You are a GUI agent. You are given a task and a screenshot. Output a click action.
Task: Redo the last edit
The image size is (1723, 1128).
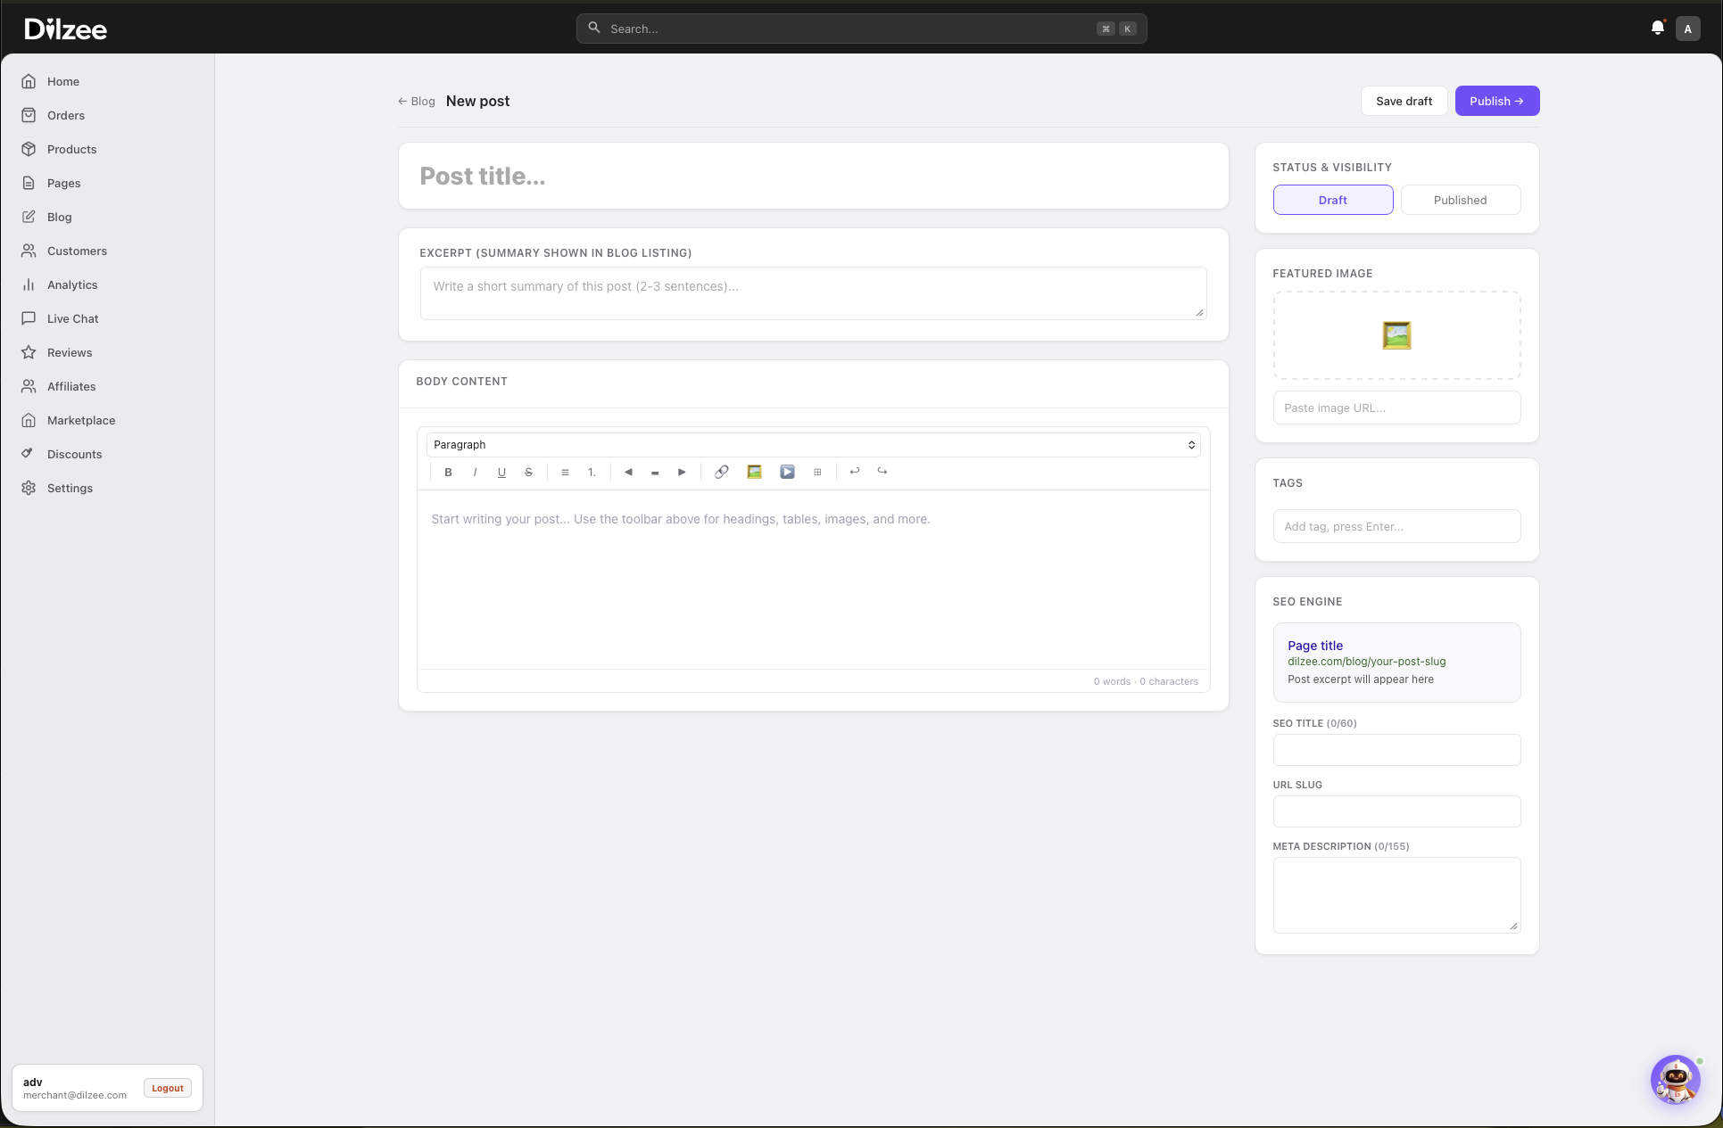[882, 472]
